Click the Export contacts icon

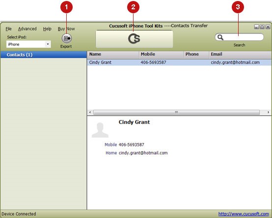coord(67,38)
